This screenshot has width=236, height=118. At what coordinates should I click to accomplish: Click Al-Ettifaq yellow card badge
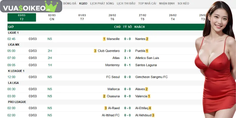point(150,108)
